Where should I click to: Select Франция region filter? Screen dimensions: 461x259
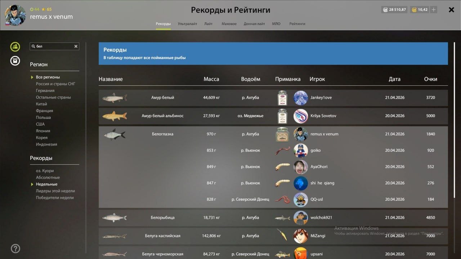44,111
